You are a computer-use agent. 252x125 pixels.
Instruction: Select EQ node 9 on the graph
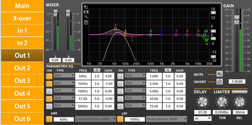click(x=198, y=34)
